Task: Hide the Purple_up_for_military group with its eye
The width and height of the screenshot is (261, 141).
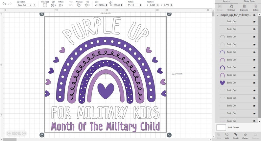Action: pyautogui.click(x=254, y=15)
